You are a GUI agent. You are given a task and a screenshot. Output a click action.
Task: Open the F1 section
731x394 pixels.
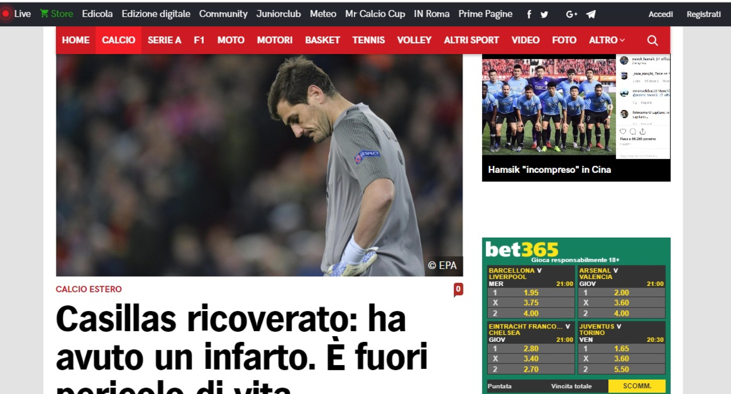[199, 40]
